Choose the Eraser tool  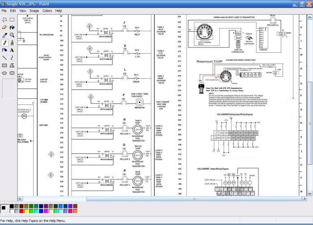4,27
